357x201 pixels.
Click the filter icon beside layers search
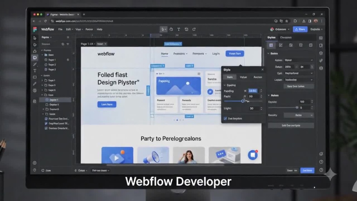point(68,44)
